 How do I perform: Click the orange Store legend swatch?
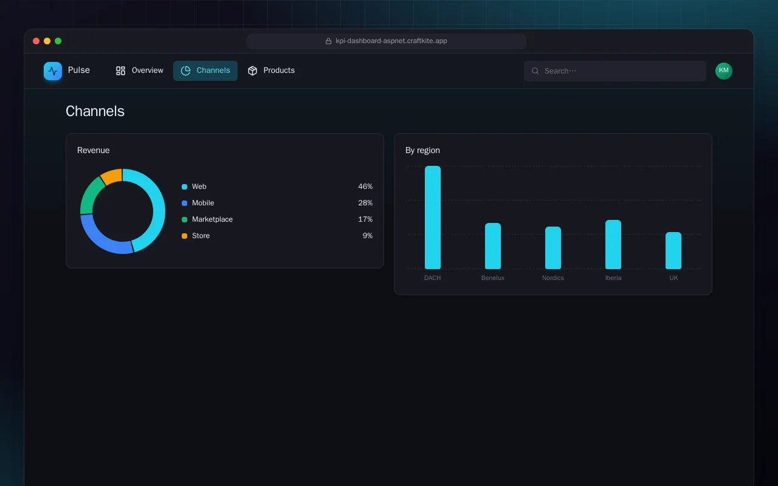(184, 236)
